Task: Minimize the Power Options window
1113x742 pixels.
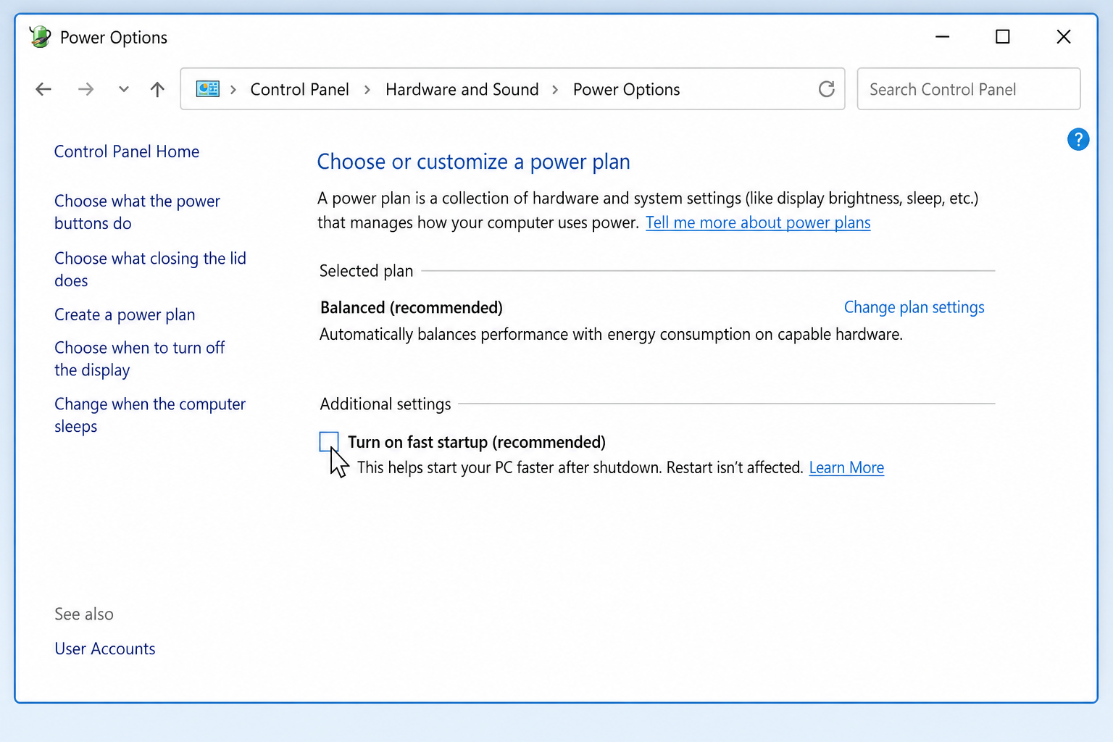Action: (942, 36)
